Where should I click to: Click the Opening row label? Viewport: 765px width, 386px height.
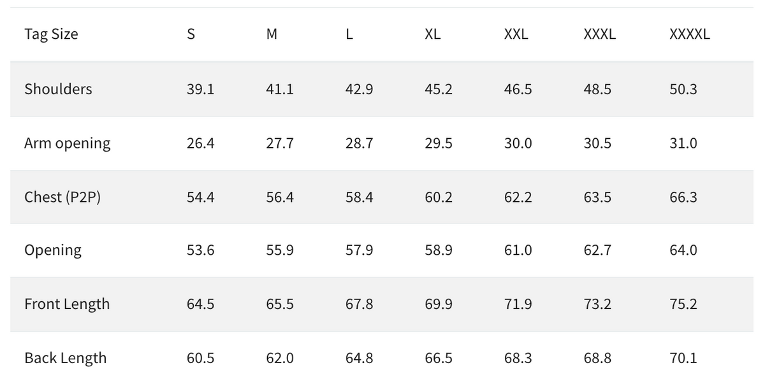click(53, 250)
